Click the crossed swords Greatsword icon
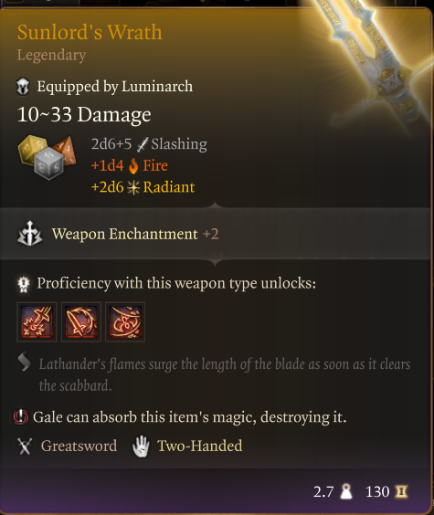The width and height of the screenshot is (434, 515). pyautogui.click(x=25, y=447)
